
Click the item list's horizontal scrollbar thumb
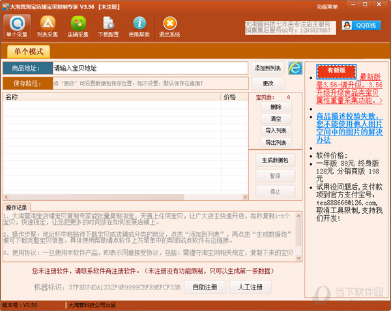coord(96,197)
